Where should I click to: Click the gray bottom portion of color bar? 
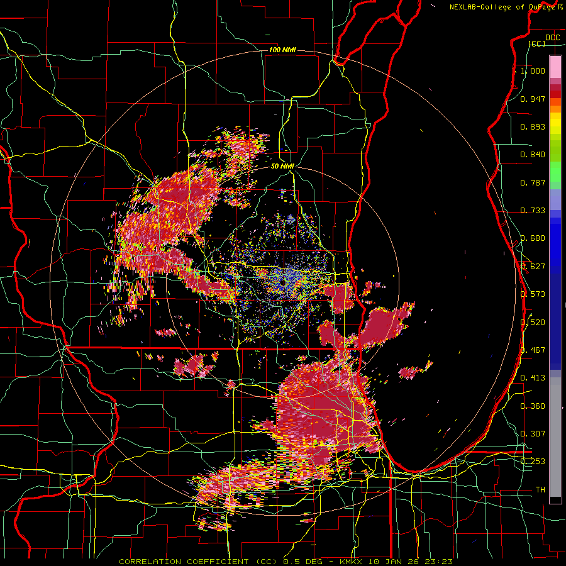click(x=555, y=437)
